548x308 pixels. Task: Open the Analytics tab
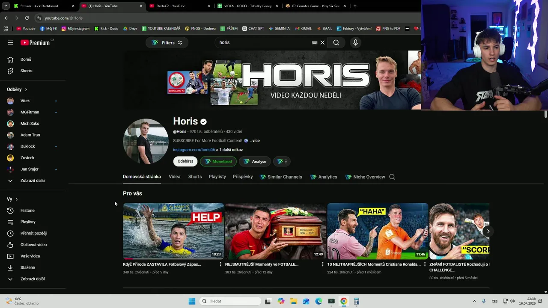tap(324, 177)
